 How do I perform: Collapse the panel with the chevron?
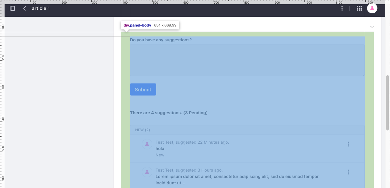(372, 27)
